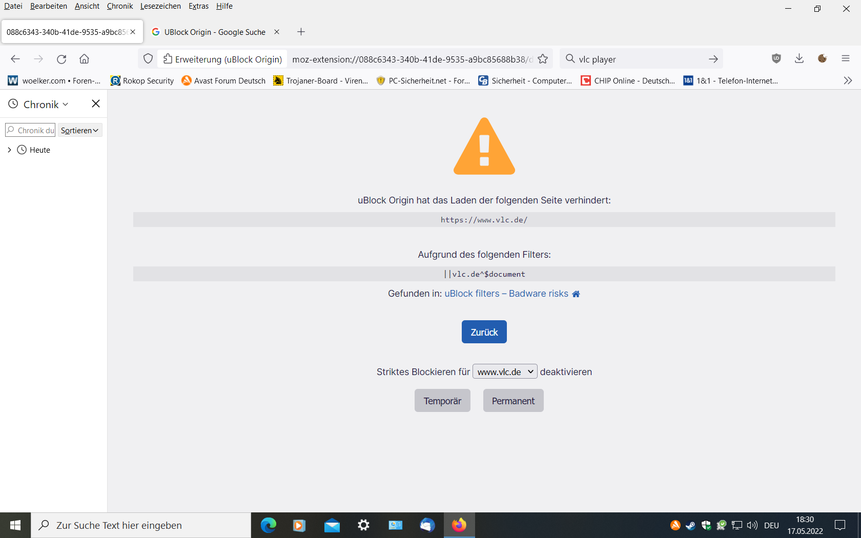Open the Ansicht menu

click(x=87, y=6)
